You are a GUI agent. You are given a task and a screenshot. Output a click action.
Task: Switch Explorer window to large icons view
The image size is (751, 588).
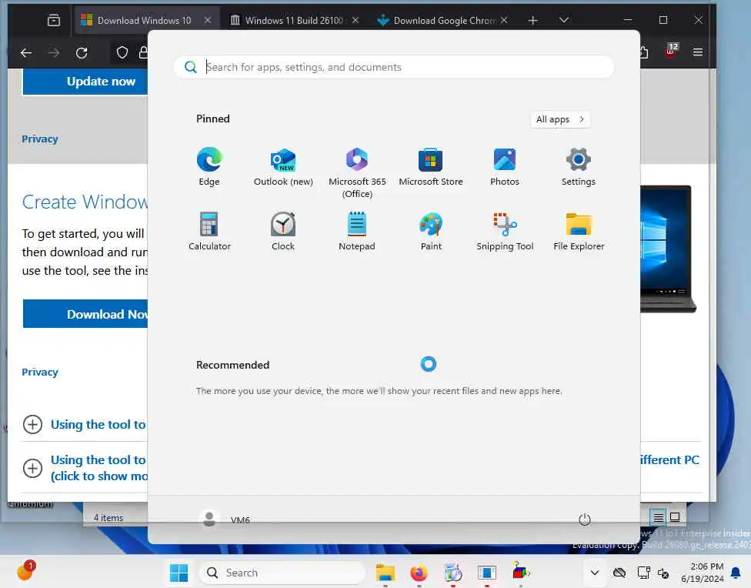(675, 517)
